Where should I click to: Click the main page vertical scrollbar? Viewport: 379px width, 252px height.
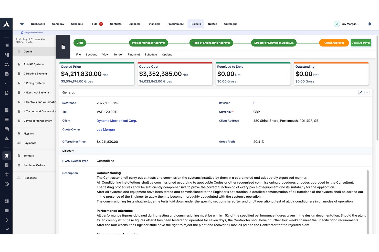(x=377, y=88)
